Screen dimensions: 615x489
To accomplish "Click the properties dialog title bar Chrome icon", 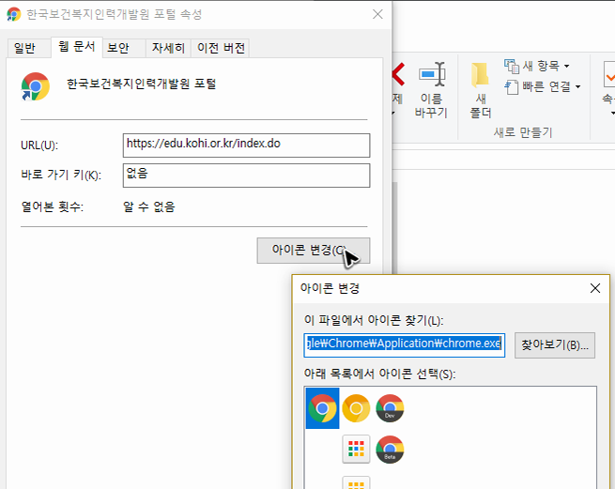I will pos(14,14).
